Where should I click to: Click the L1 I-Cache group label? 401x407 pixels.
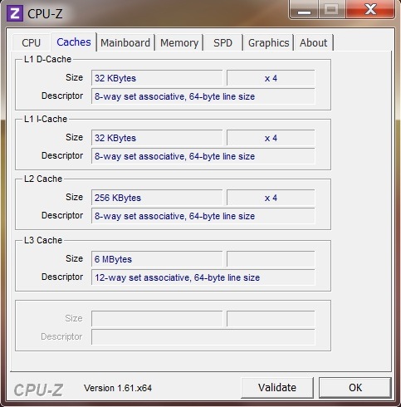point(46,119)
